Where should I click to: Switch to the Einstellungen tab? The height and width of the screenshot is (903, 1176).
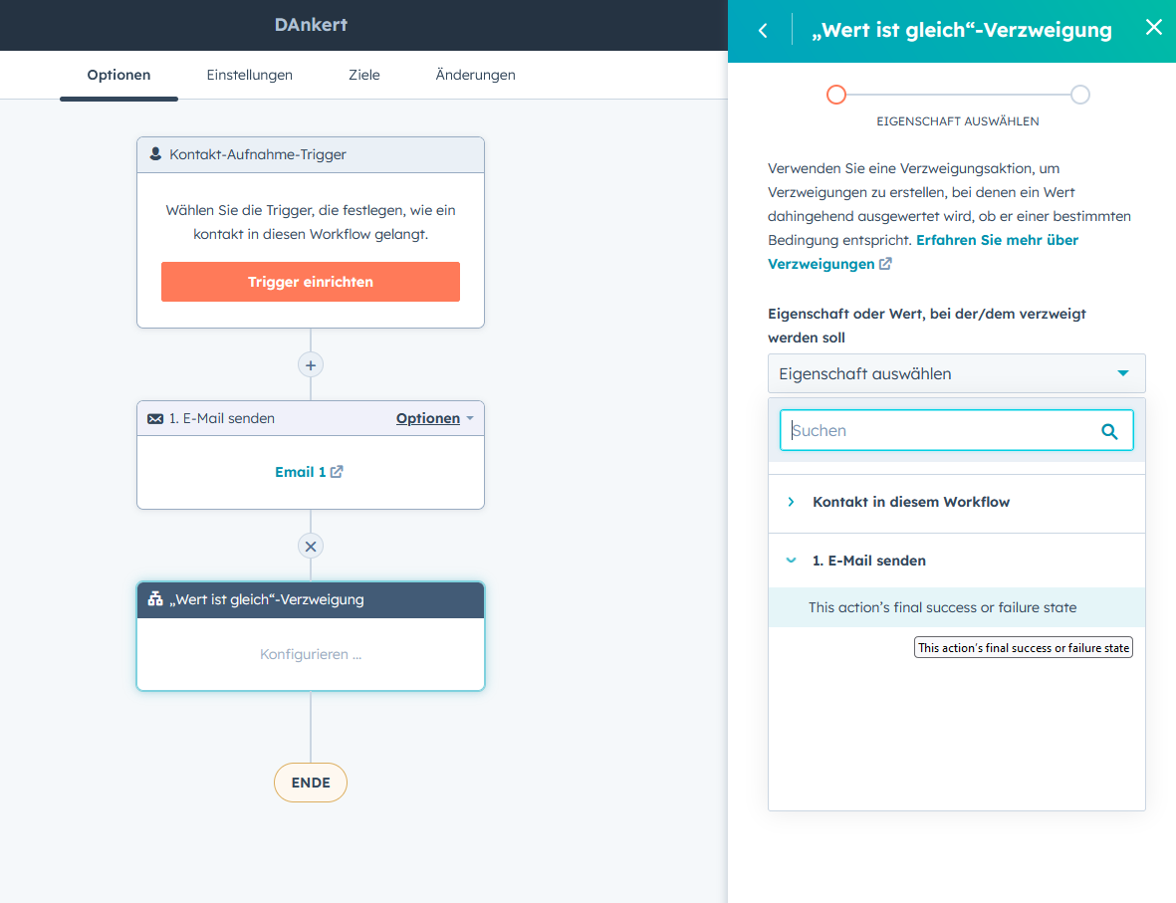(249, 74)
